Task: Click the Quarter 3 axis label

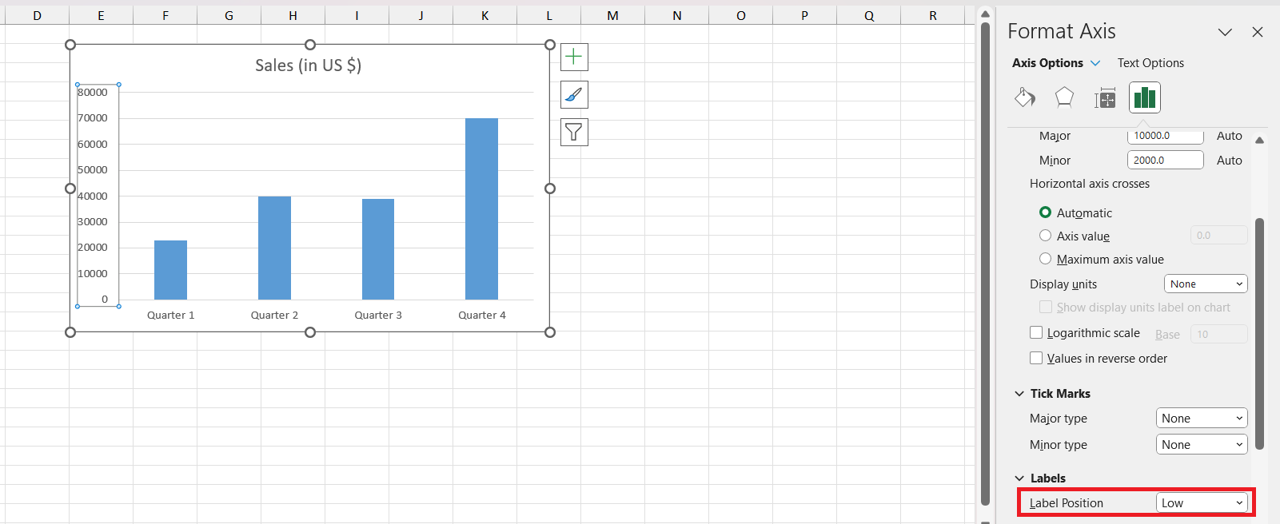Action: [x=378, y=316]
